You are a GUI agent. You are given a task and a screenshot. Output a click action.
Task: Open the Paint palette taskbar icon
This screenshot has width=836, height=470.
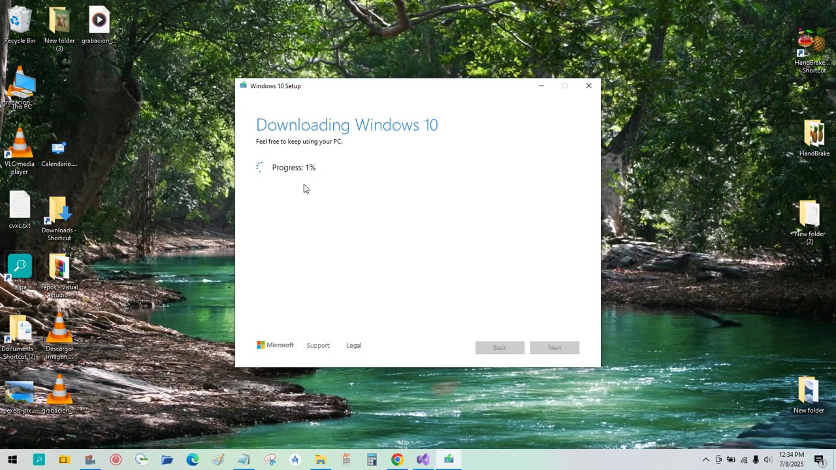pos(217,460)
